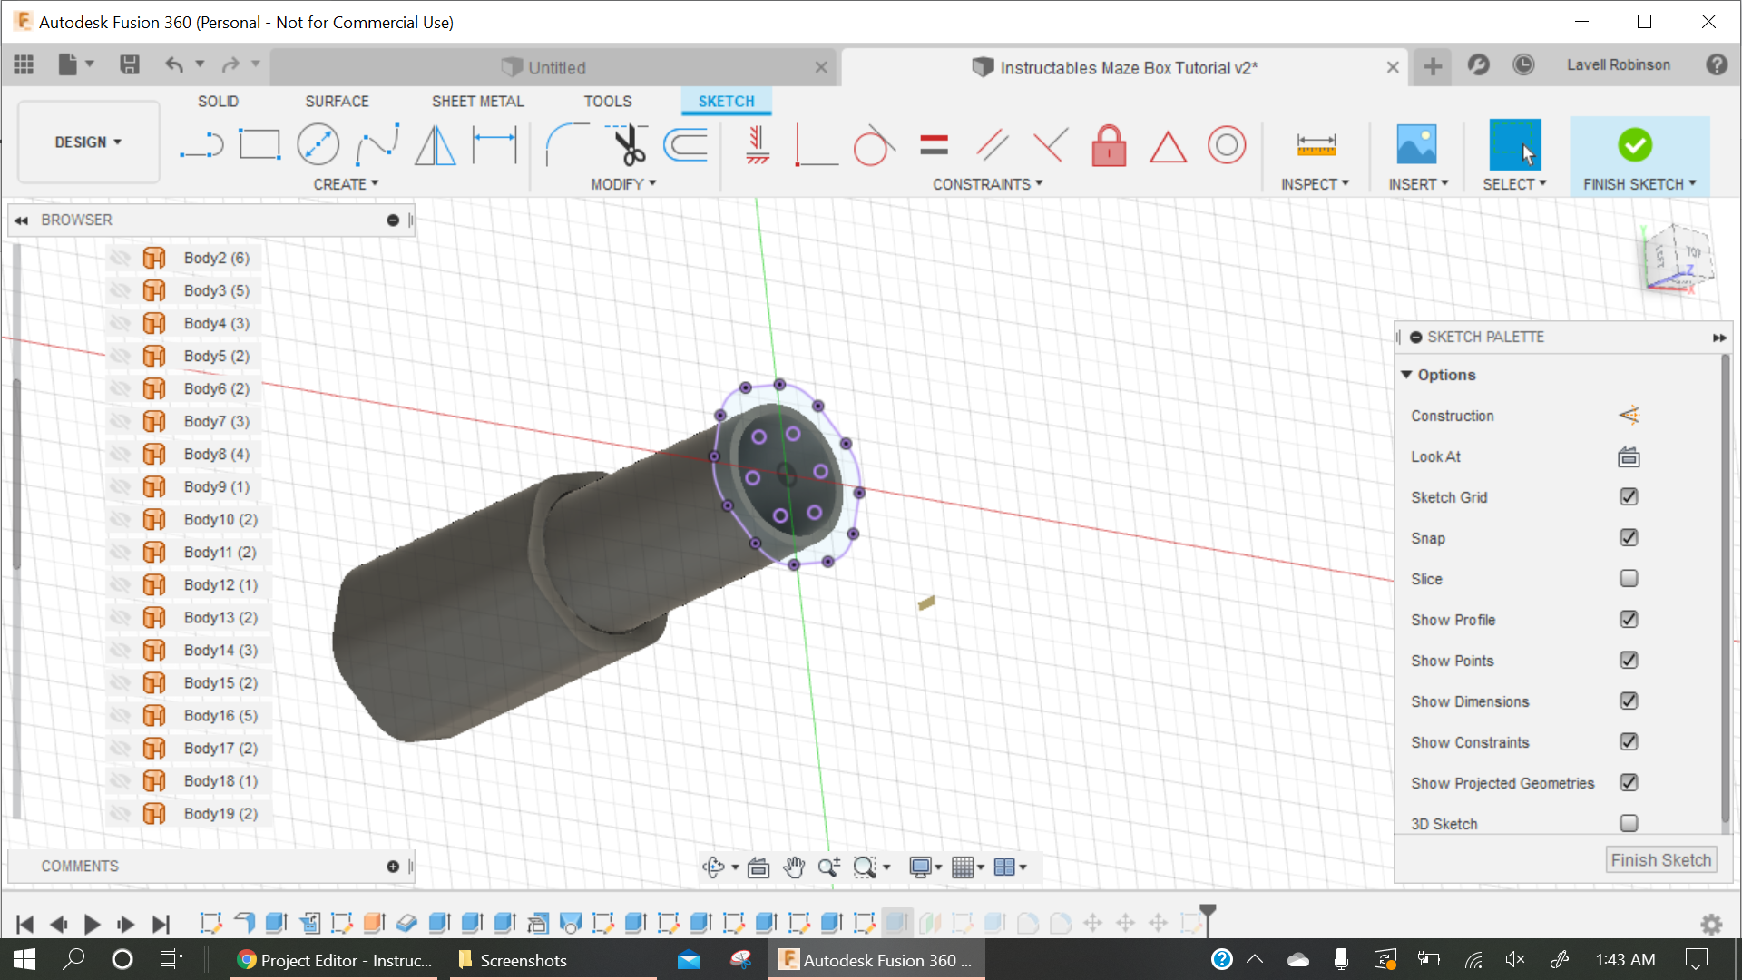Screen dimensions: 1742x980
Task: Open Chrome Project Editor taskbar item
Action: coord(335,960)
